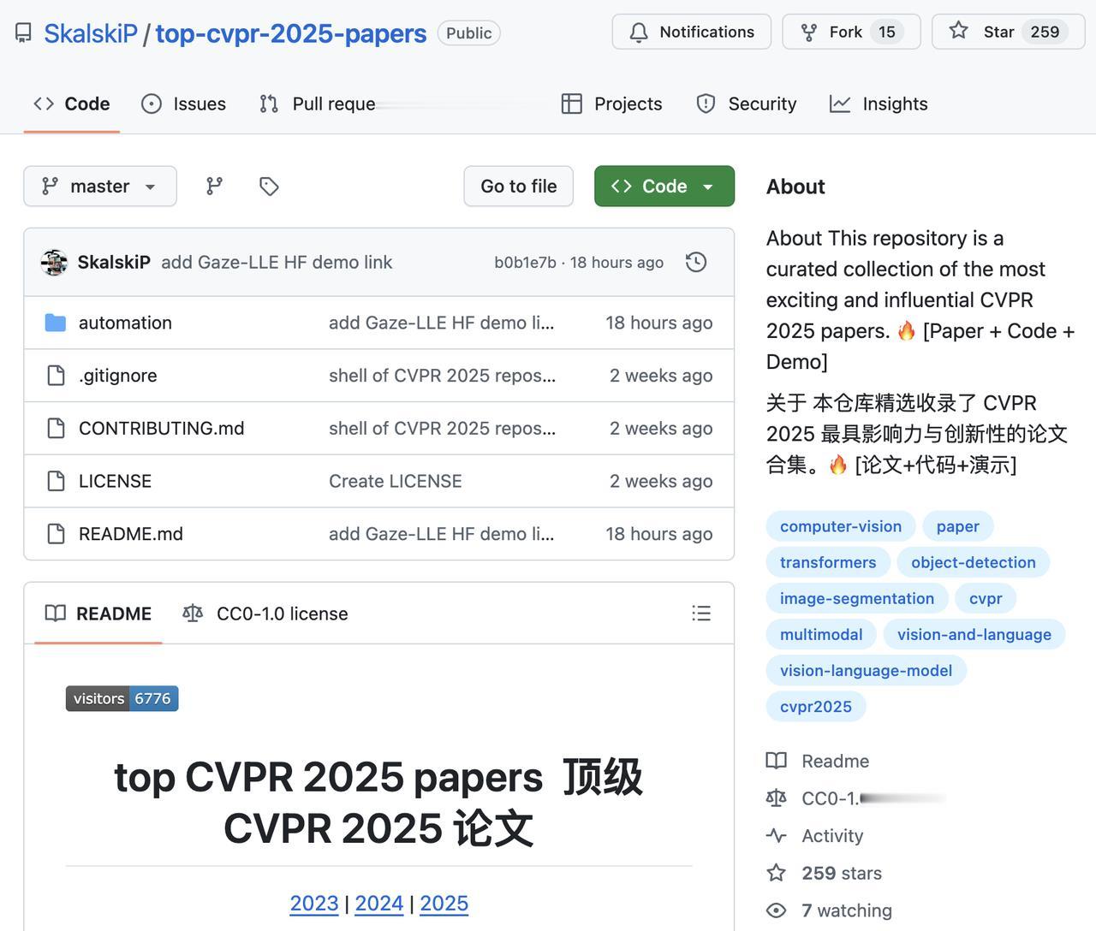Click the .gitignore file icon
Viewport: 1096px width, 931px height.
(x=56, y=376)
